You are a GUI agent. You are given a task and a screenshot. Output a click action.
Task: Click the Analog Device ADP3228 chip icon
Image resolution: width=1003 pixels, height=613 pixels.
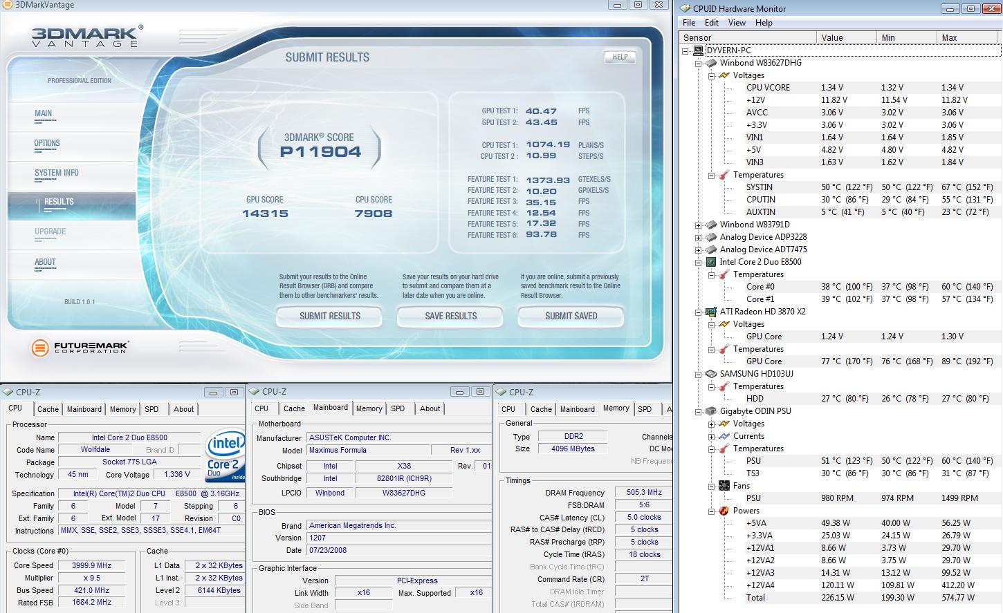pyautogui.click(x=710, y=237)
